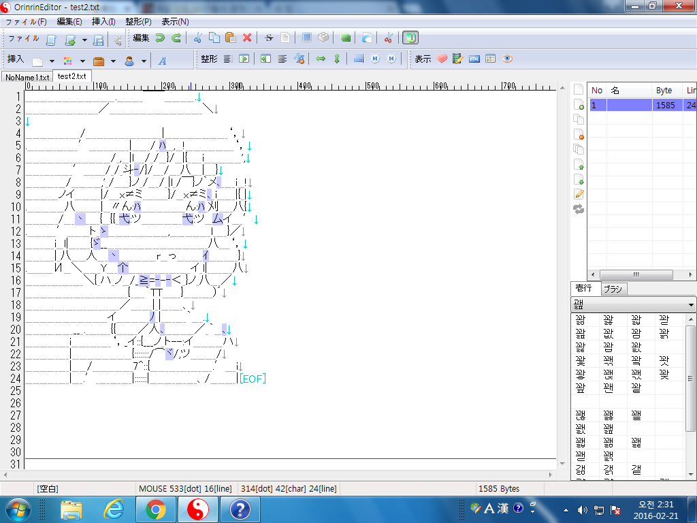This screenshot has width=697, height=523.
Task: Click the HTML view icon
Action: tap(474, 59)
